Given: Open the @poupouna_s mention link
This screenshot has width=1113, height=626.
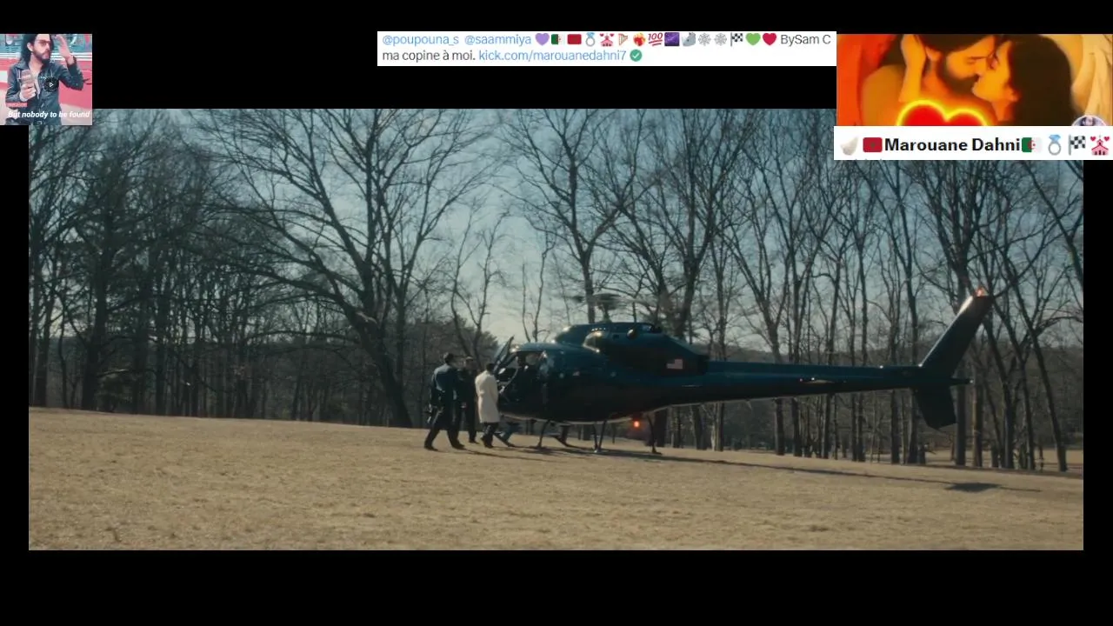Looking at the screenshot, I should [x=420, y=40].
